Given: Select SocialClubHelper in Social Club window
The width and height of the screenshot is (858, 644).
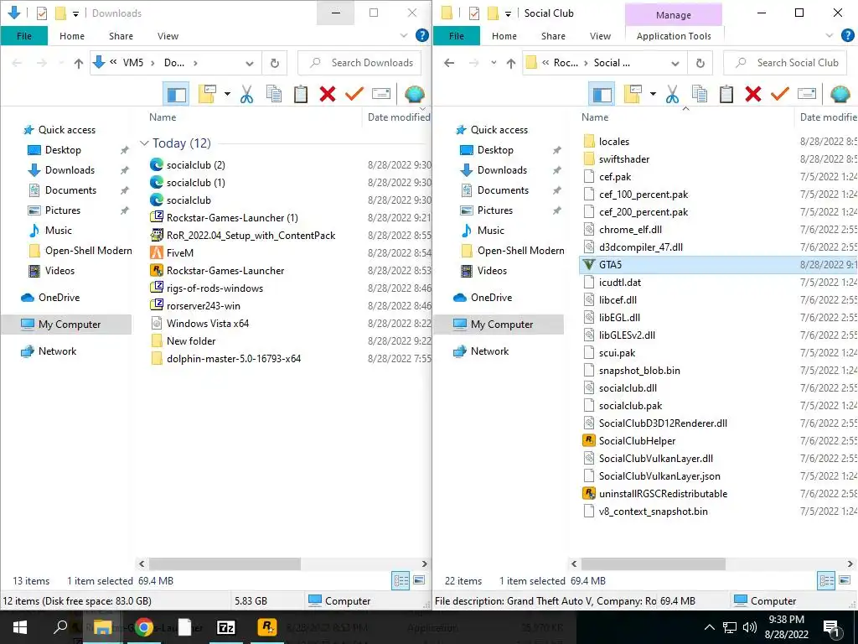Looking at the screenshot, I should (x=637, y=441).
